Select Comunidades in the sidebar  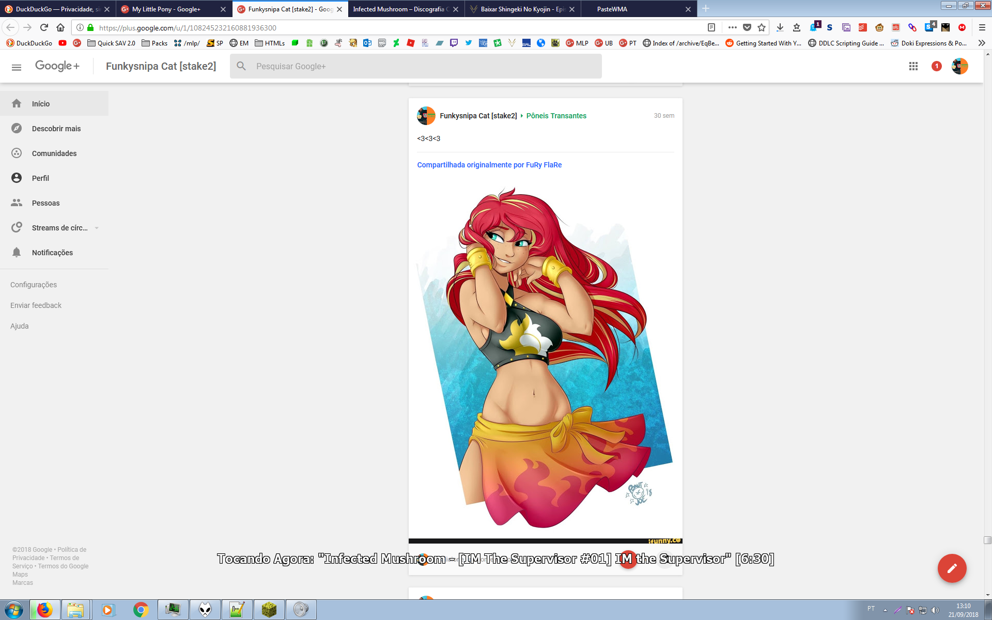(x=54, y=153)
